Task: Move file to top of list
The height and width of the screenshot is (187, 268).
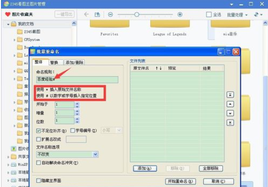Action: click(x=230, y=94)
